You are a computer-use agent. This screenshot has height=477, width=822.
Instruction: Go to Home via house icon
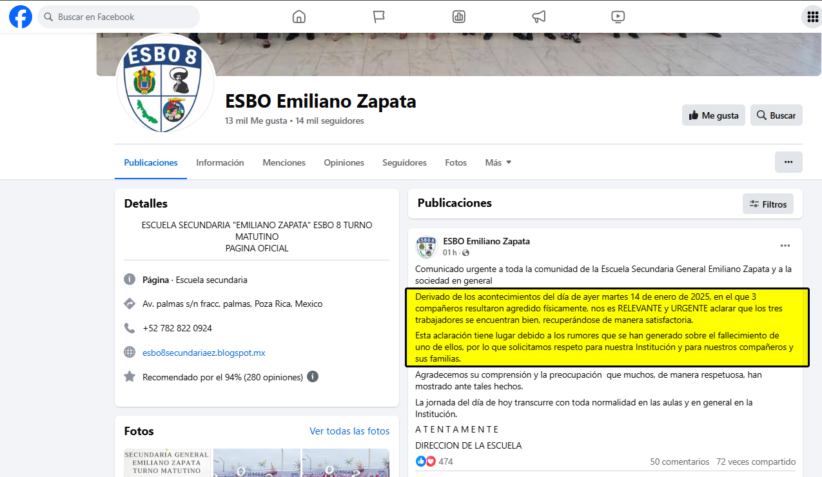click(x=298, y=17)
